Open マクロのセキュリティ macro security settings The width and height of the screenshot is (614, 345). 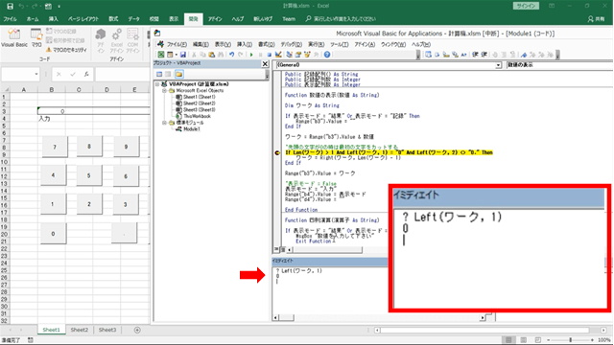tap(66, 50)
